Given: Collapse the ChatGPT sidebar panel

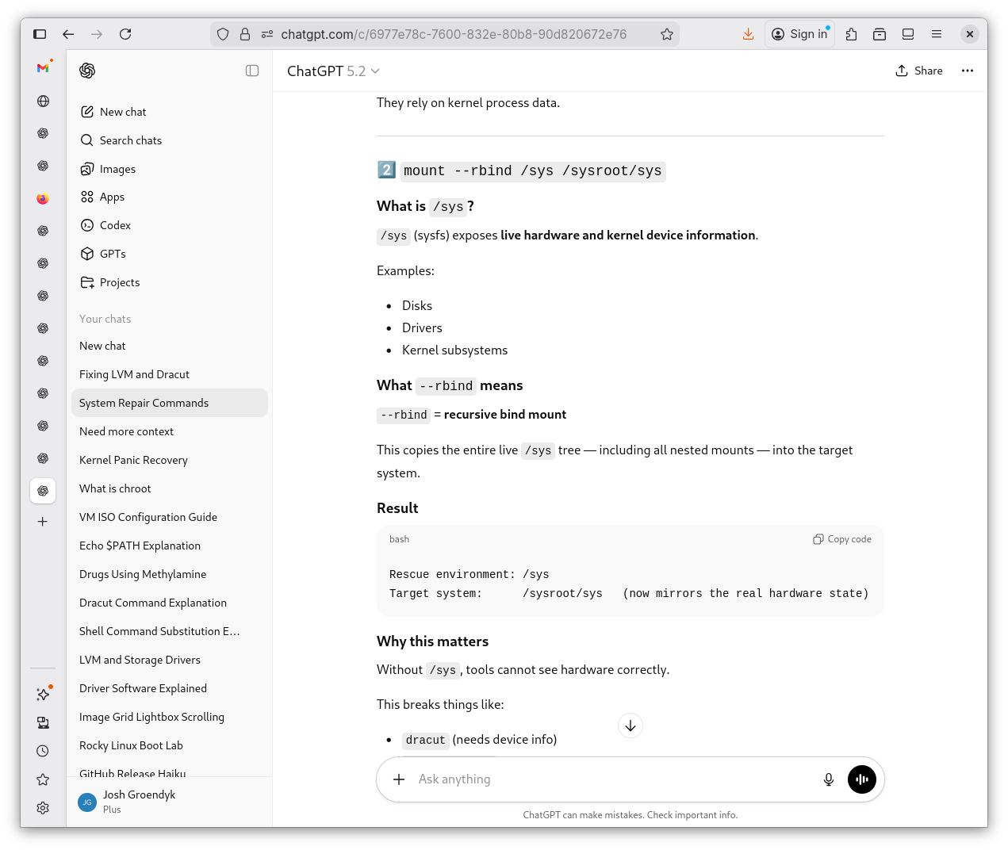Looking at the screenshot, I should (252, 71).
